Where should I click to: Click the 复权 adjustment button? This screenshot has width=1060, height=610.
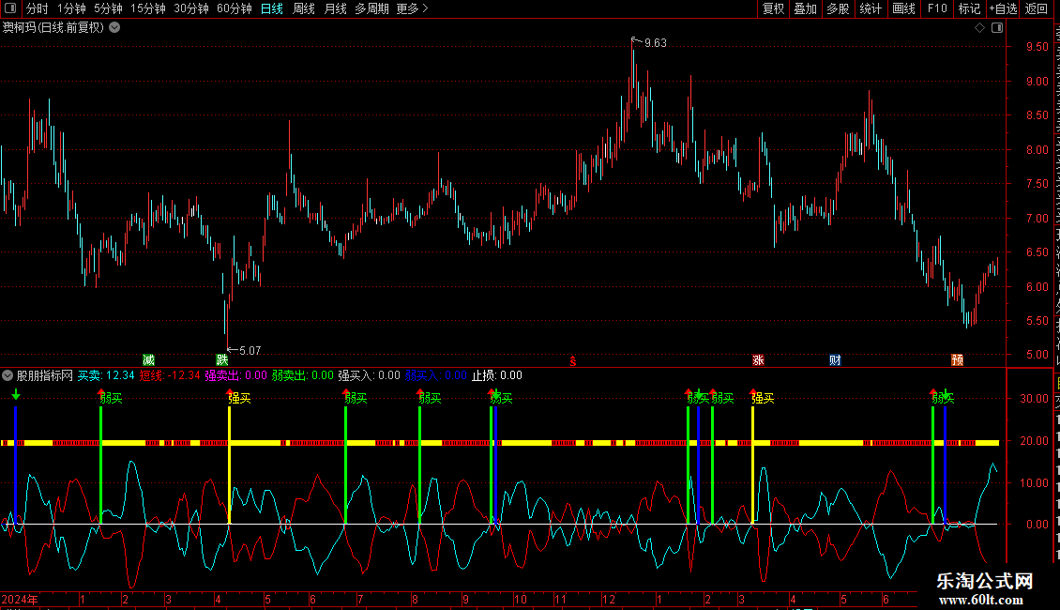(773, 8)
